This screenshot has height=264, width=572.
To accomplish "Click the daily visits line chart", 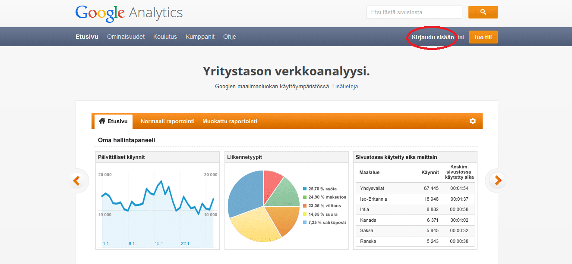I will tap(158, 209).
